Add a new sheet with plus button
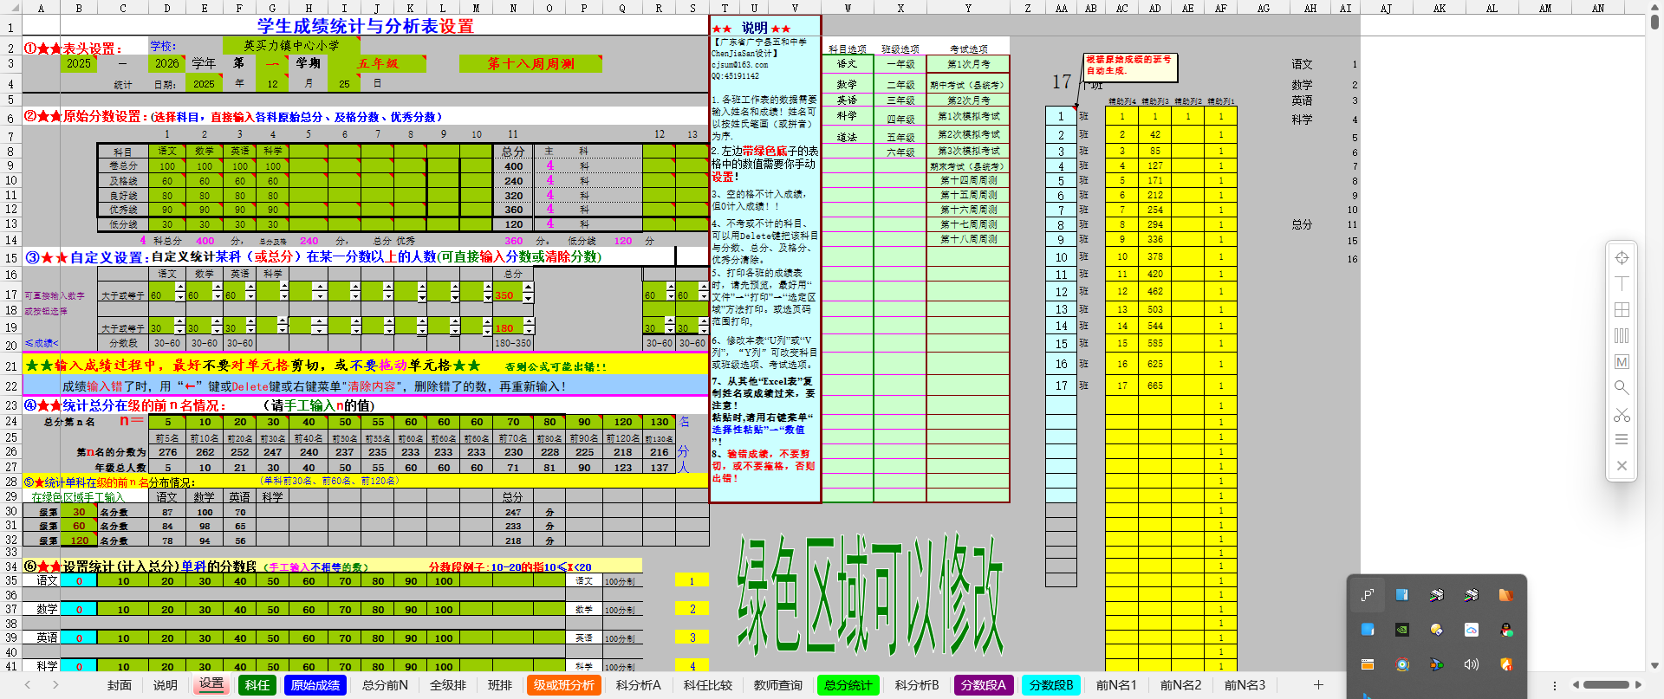Image resolution: width=1664 pixels, height=699 pixels. pyautogui.click(x=1318, y=685)
